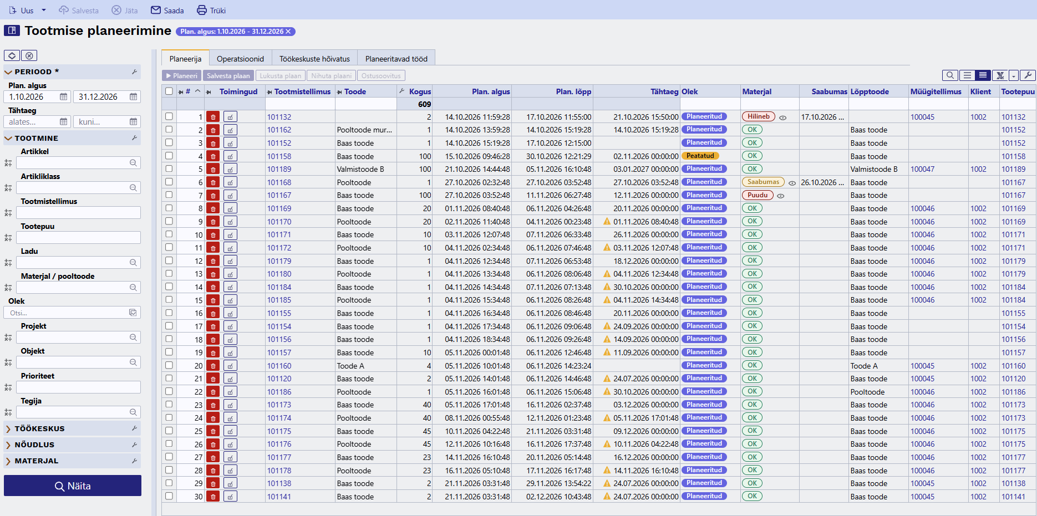Image resolution: width=1037 pixels, height=516 pixels.
Task: Delete row 1 order 101132
Action: (213, 117)
